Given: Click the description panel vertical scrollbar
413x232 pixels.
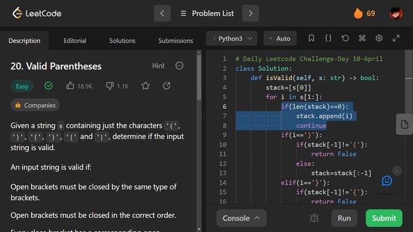Looking at the screenshot, I should coord(199,77).
